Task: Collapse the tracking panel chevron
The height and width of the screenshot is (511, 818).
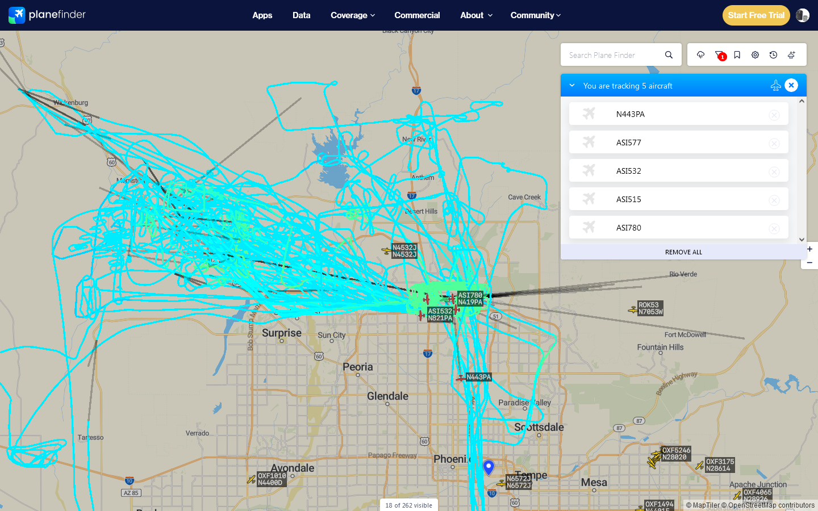Action: (x=572, y=85)
